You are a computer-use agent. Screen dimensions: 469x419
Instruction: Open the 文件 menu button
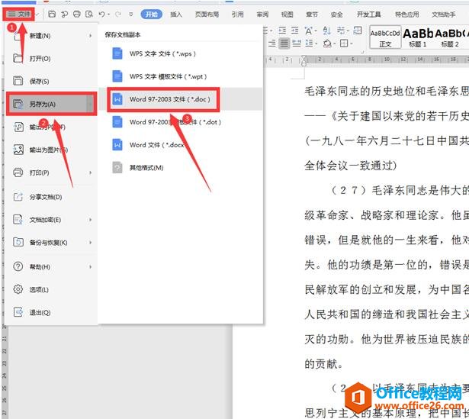pyautogui.click(x=19, y=14)
